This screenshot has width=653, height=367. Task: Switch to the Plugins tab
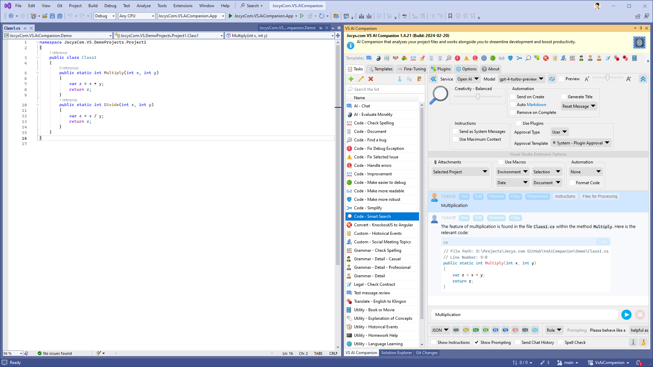[441, 69]
